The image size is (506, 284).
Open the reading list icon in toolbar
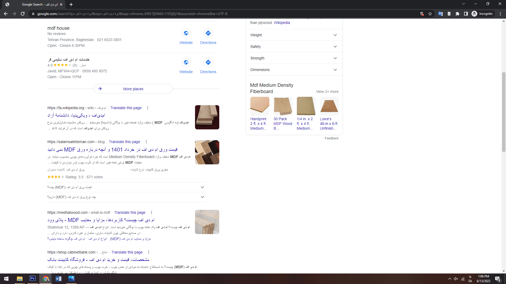pos(449,14)
